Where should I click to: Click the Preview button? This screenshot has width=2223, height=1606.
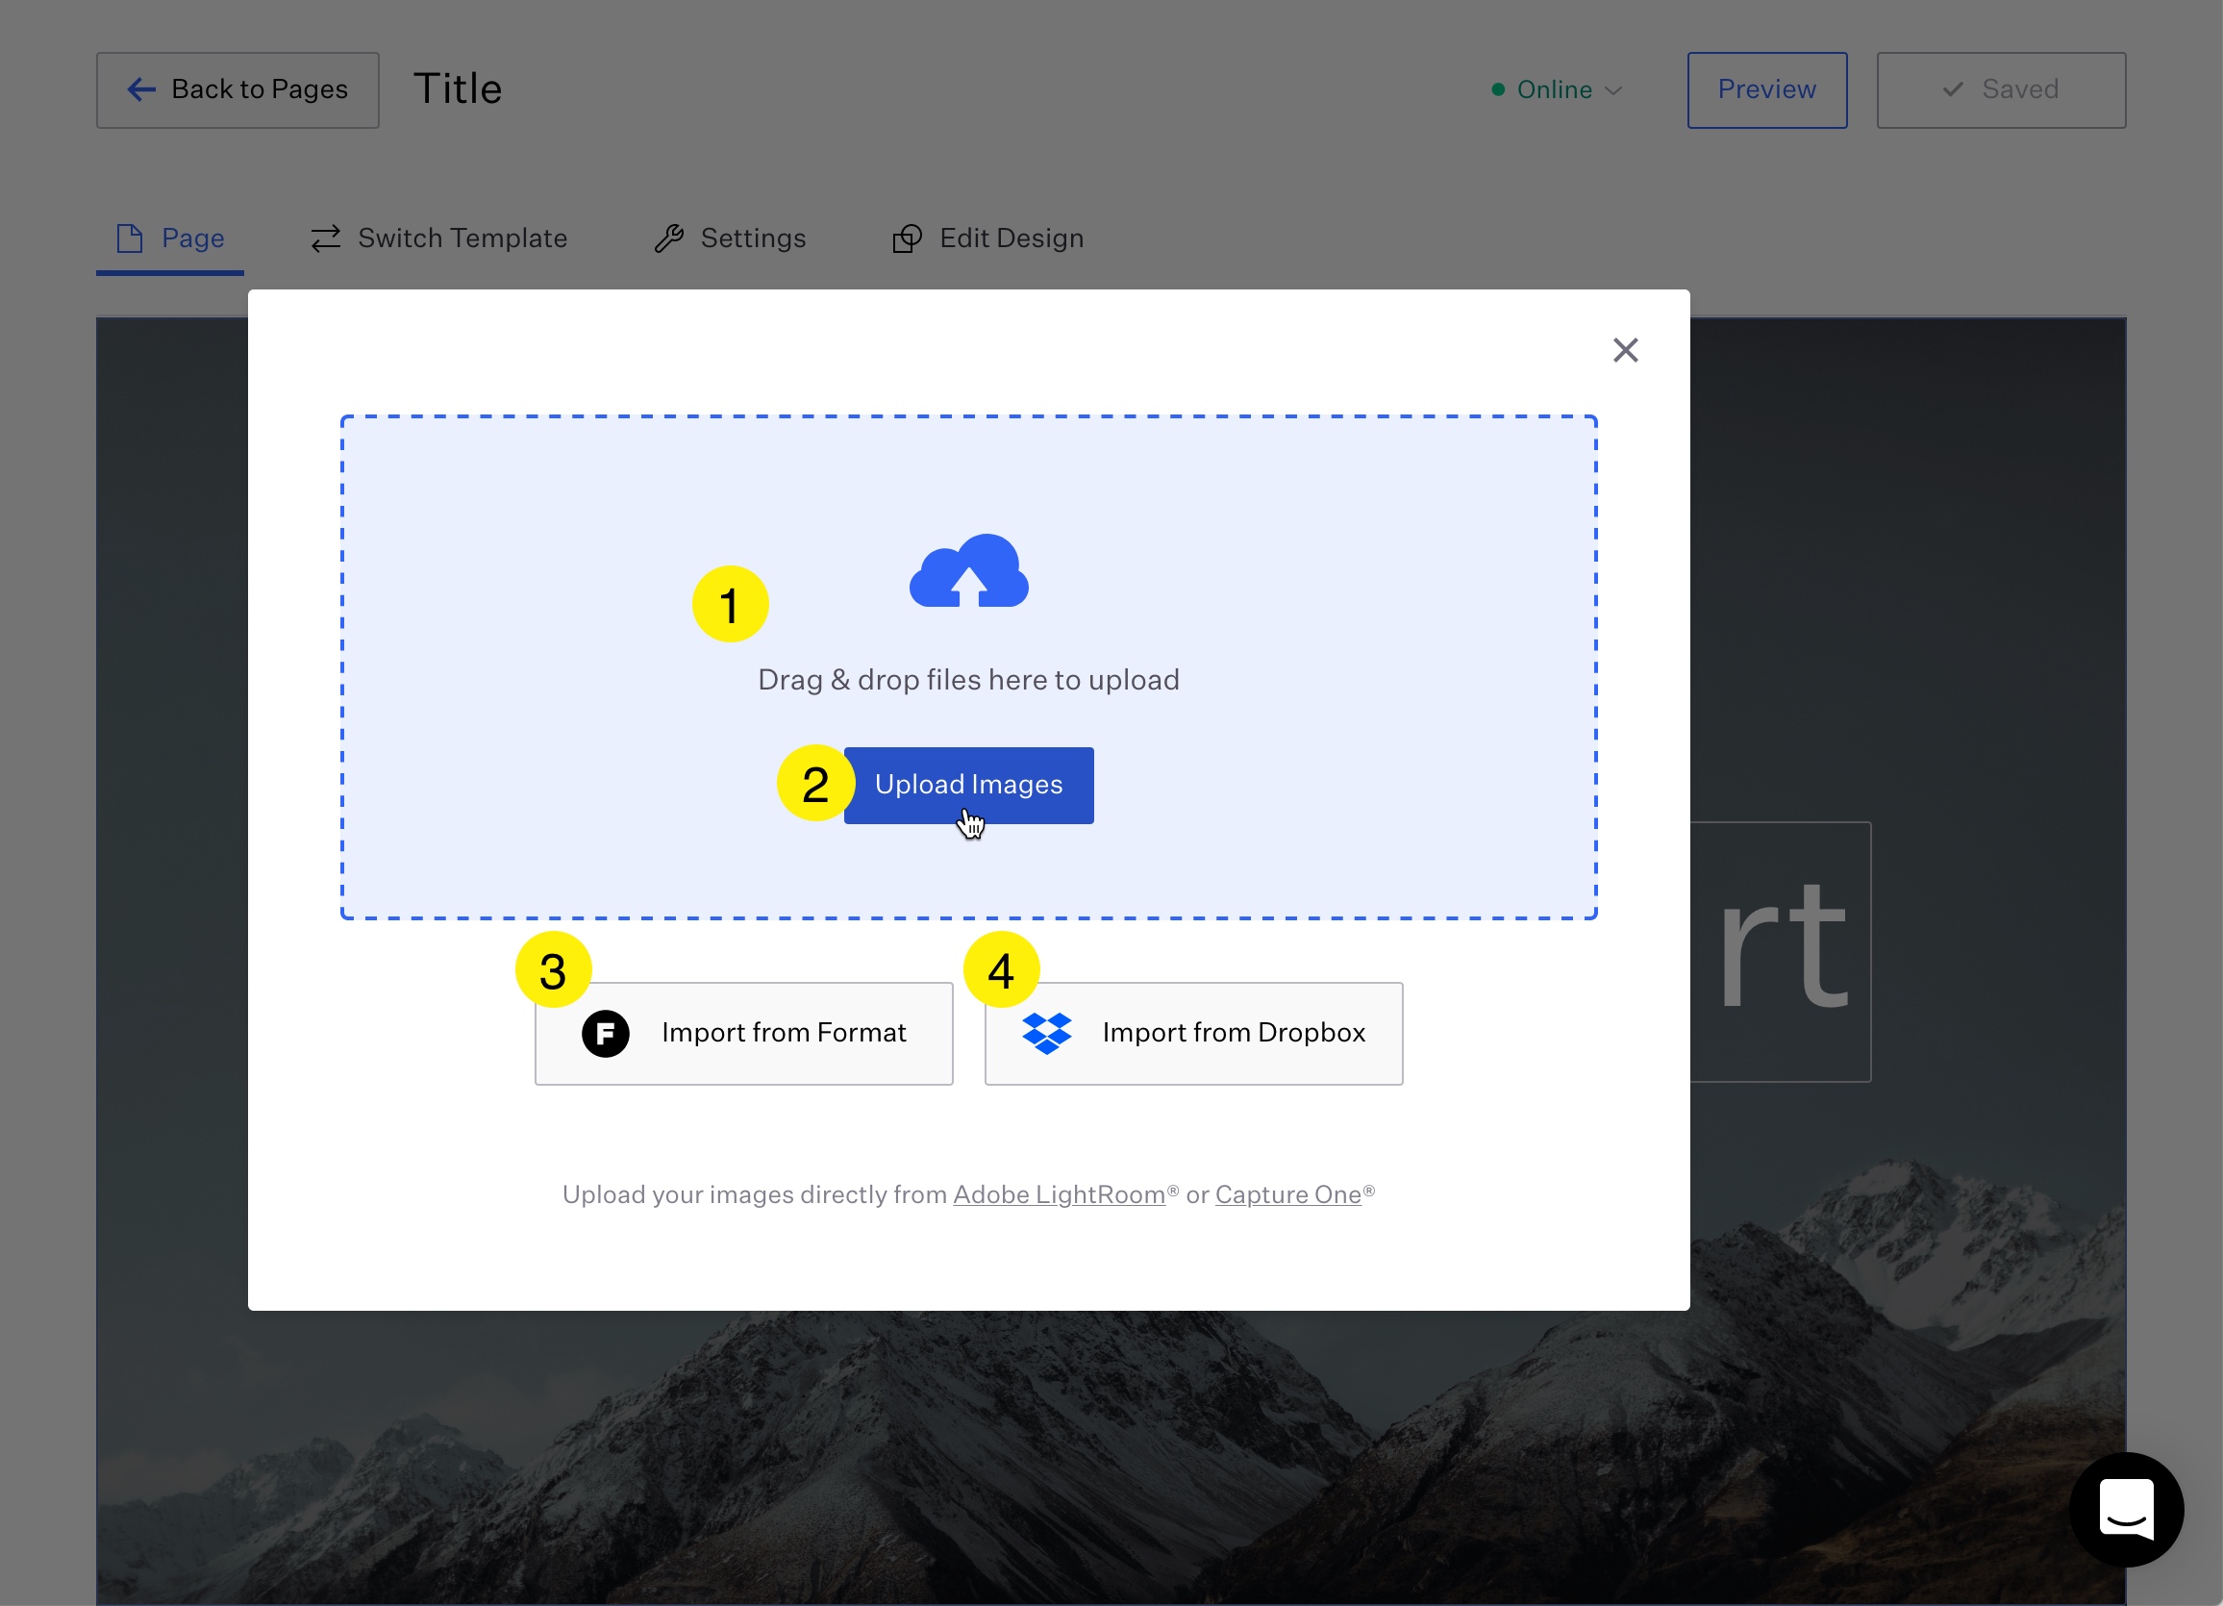click(1766, 90)
